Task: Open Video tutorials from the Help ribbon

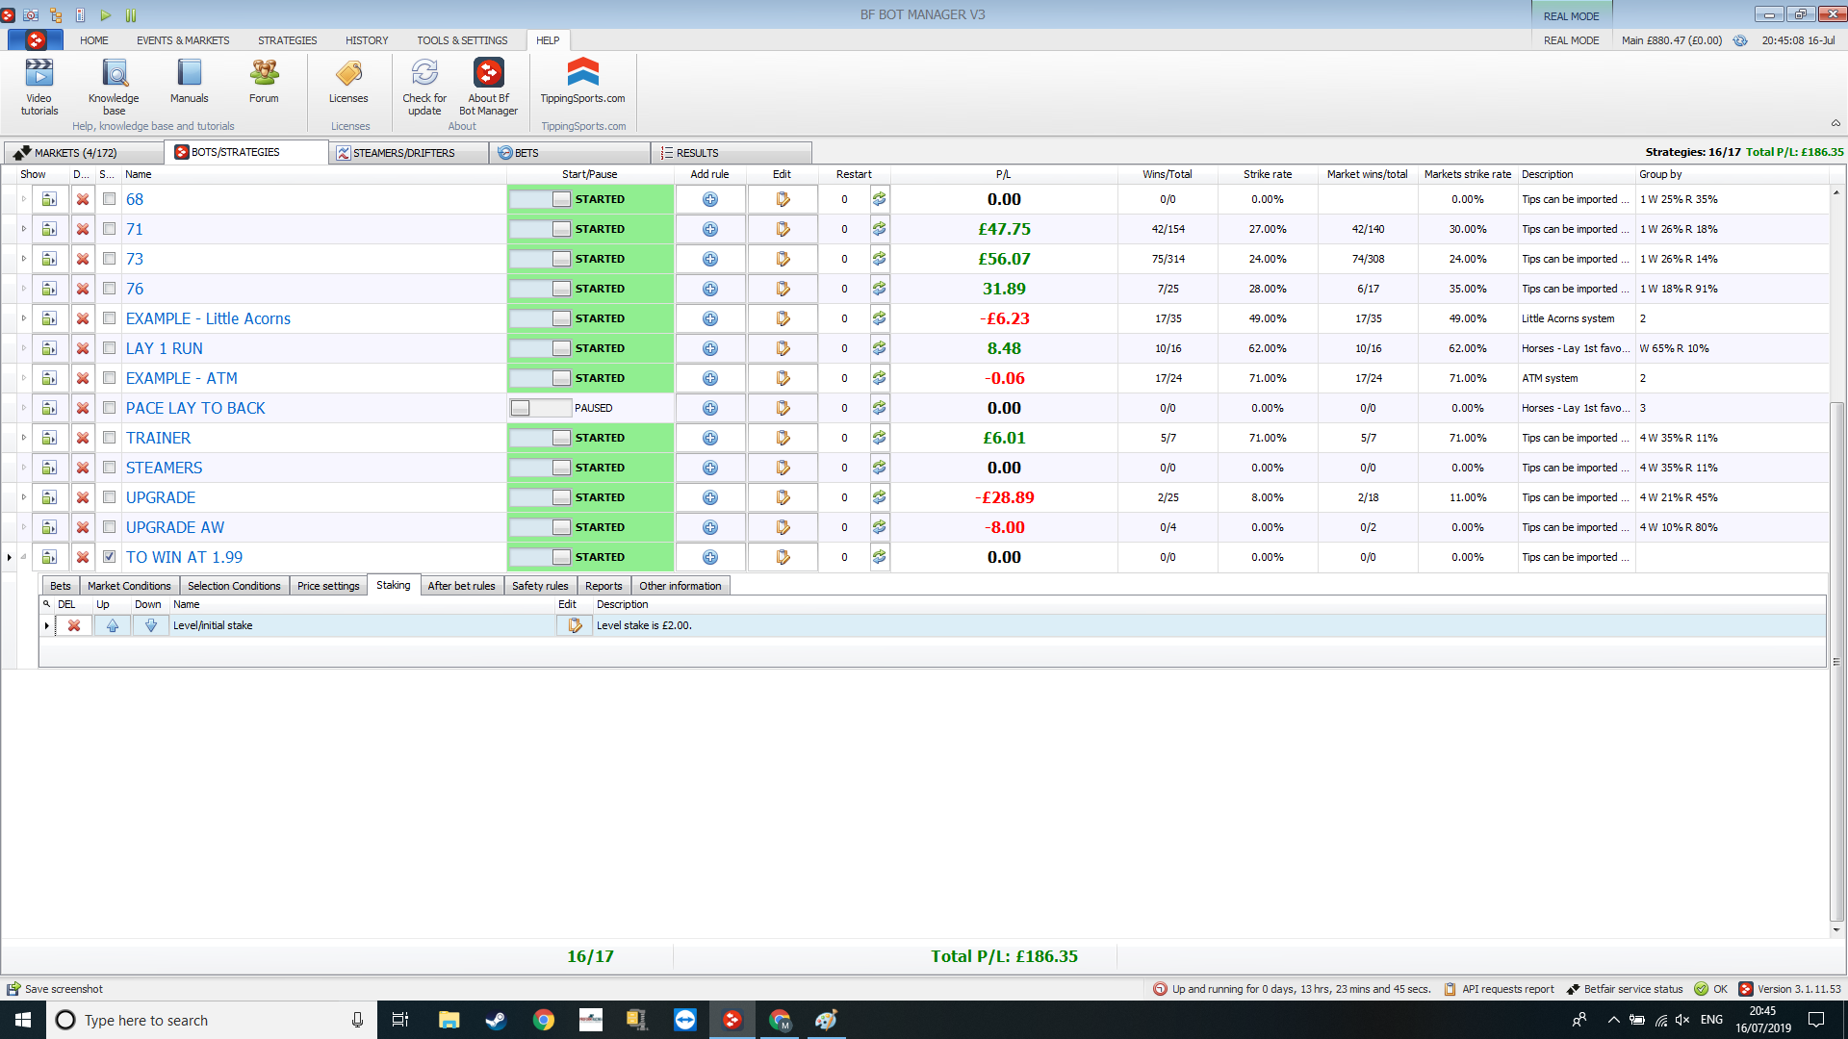Action: tap(39, 87)
